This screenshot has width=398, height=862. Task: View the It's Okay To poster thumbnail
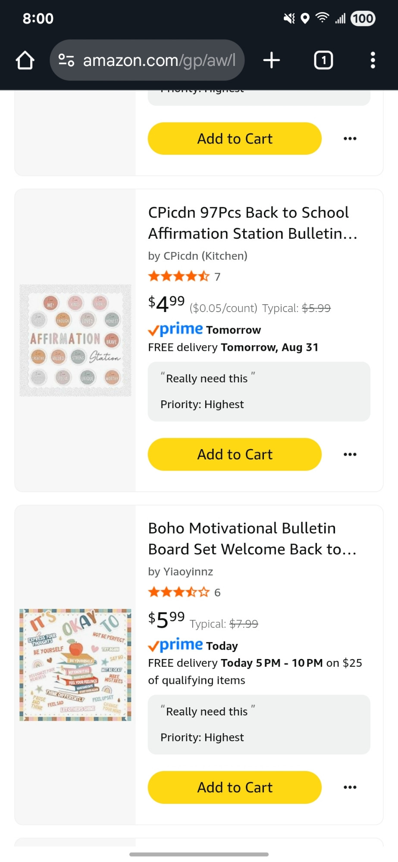[x=75, y=665]
